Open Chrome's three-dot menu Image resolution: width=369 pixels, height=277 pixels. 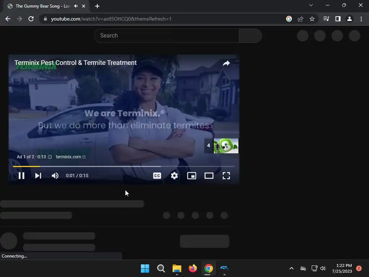(361, 19)
